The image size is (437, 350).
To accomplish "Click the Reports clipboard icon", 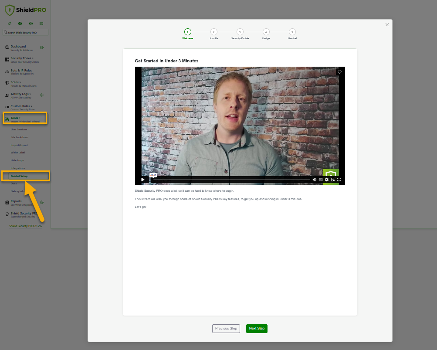I will coord(7,203).
